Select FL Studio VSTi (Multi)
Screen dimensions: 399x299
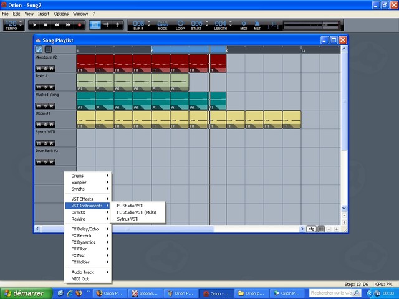138,212
